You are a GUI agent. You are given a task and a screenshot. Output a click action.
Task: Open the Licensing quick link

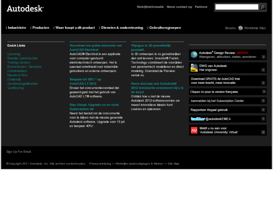point(14,54)
